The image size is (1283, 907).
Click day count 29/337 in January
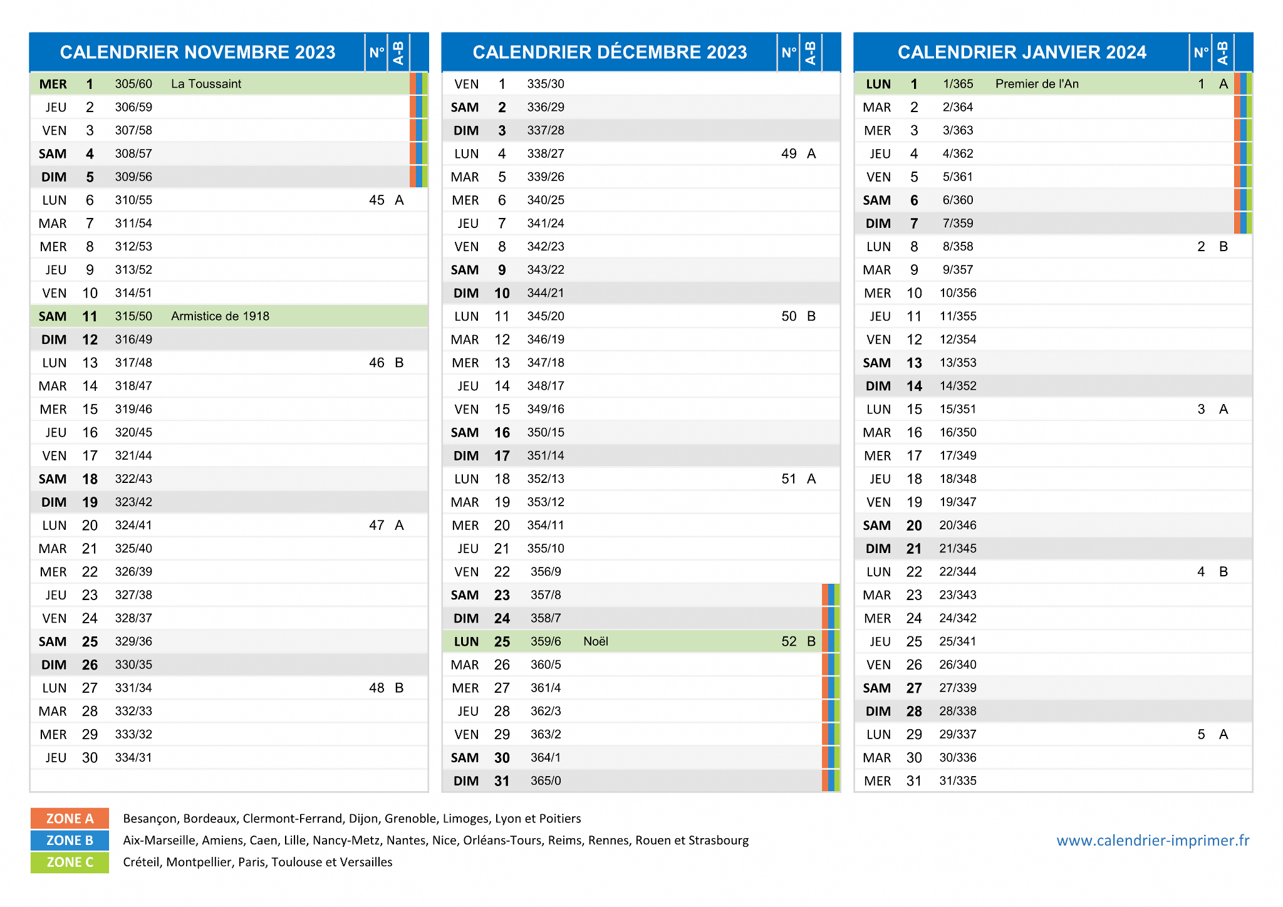pos(958,735)
